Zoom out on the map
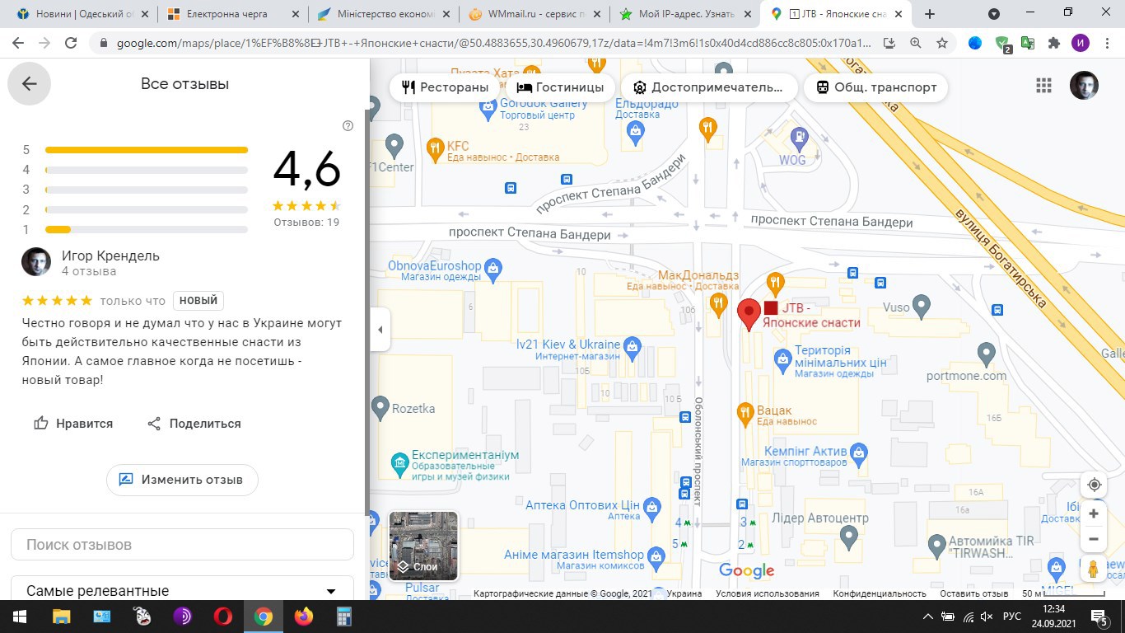Image resolution: width=1125 pixels, height=633 pixels. pos(1094,539)
